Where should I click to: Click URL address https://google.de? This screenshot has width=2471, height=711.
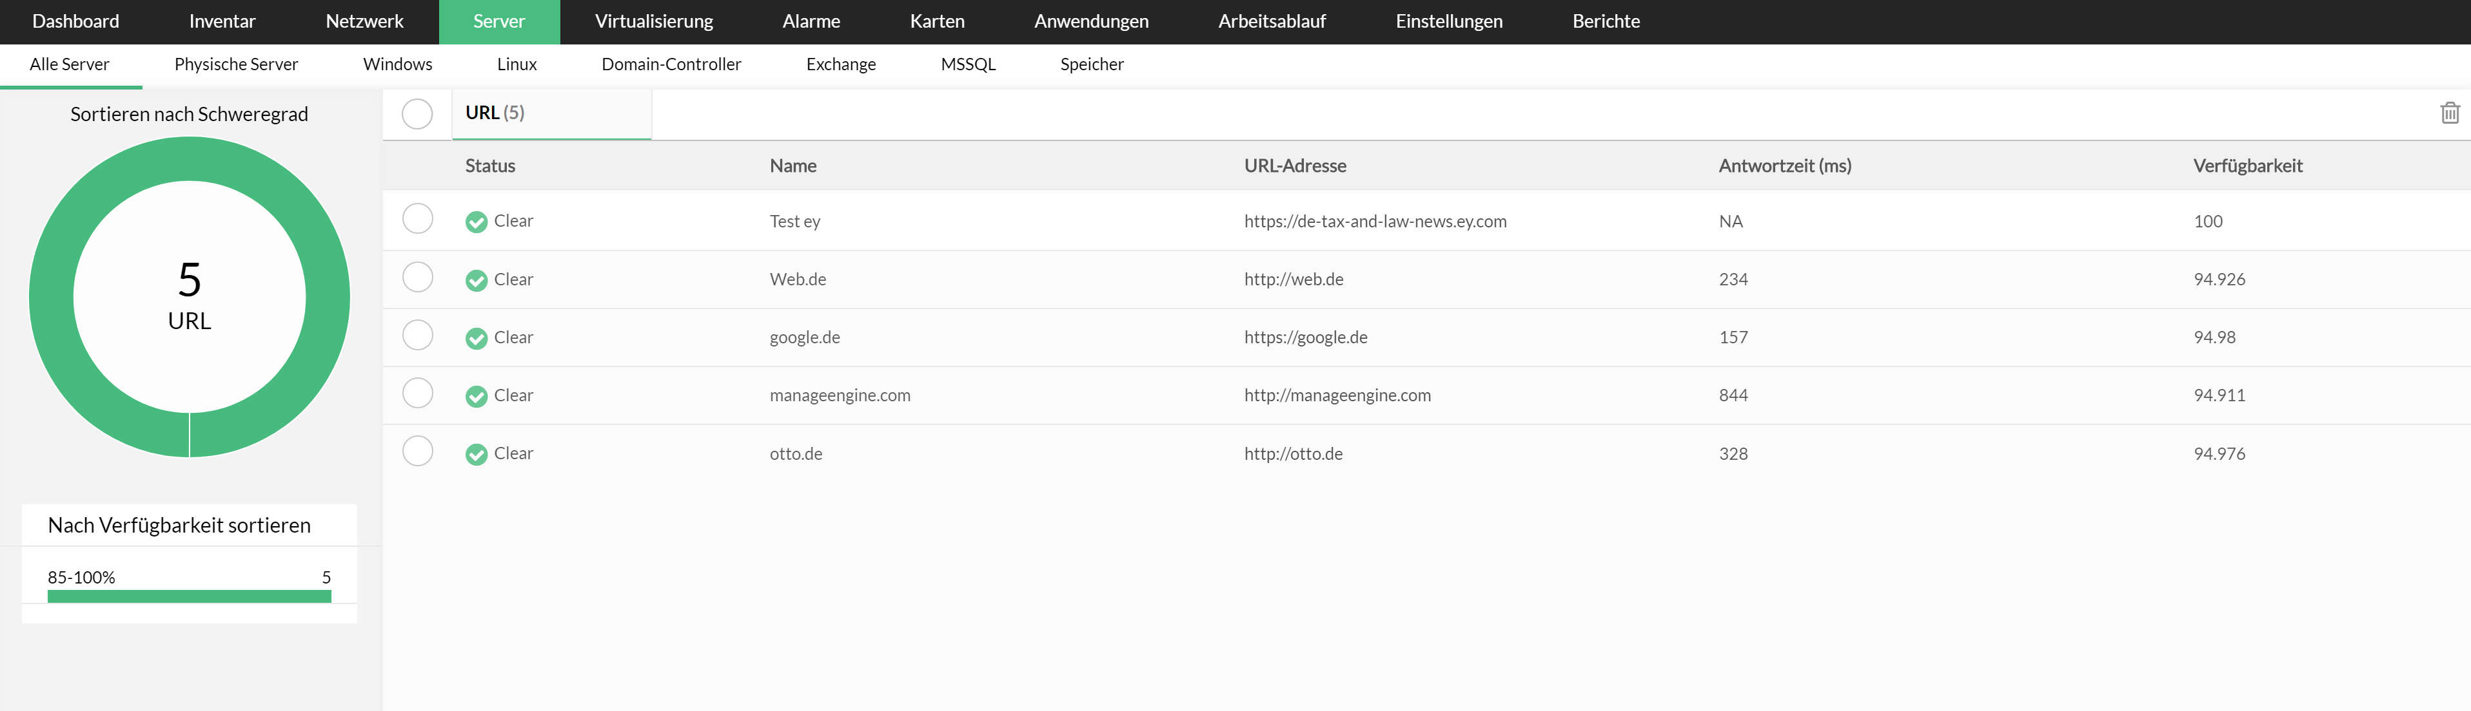(1306, 337)
